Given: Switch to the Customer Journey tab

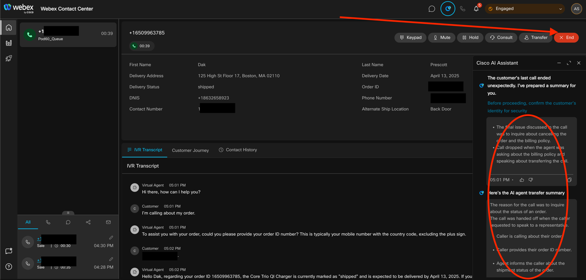Looking at the screenshot, I should click(190, 150).
